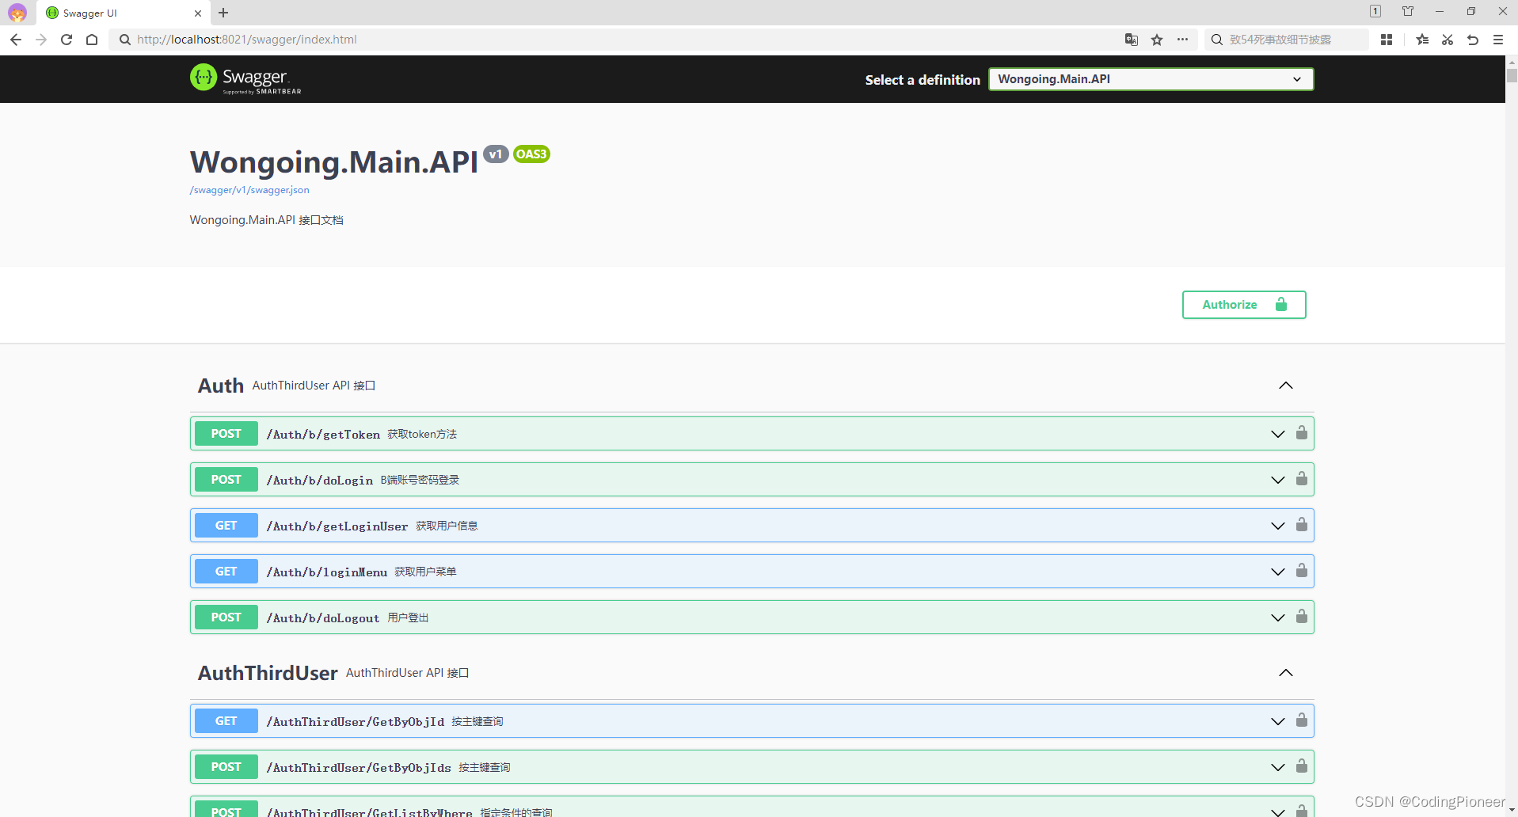Image resolution: width=1518 pixels, height=817 pixels.
Task: Click the lock icon on /Auth/b/doLogin
Action: pyautogui.click(x=1302, y=478)
